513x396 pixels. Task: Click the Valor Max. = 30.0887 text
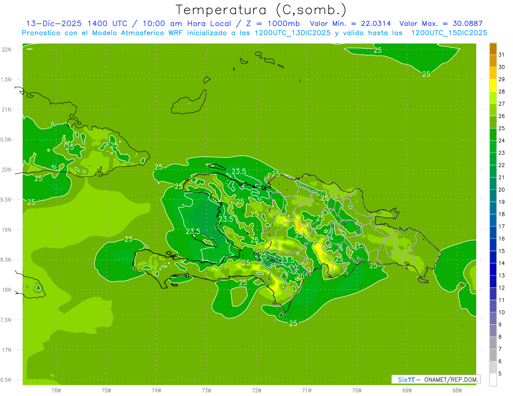click(x=441, y=23)
